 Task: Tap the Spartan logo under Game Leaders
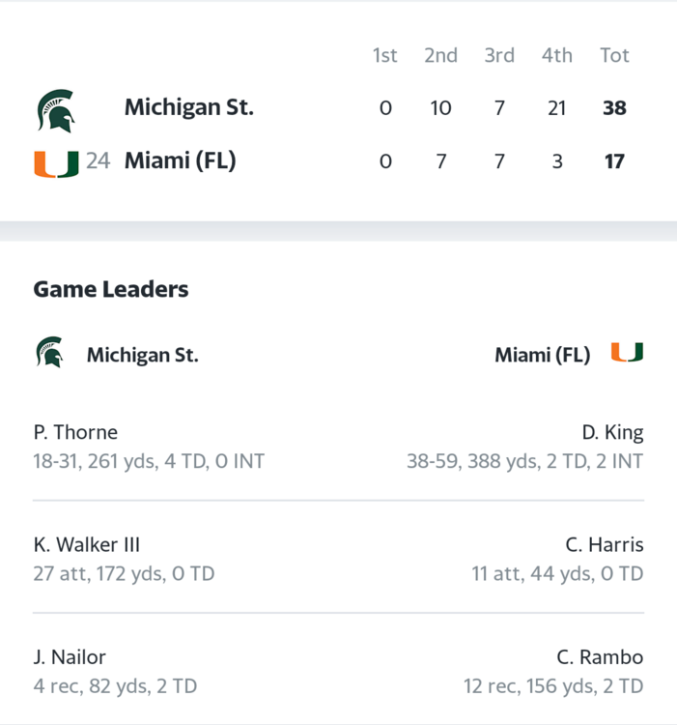[49, 352]
